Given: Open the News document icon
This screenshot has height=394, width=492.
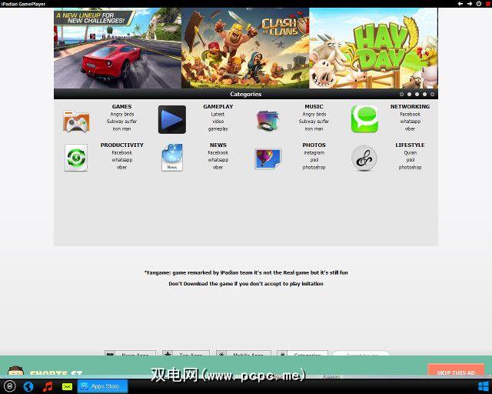Looking at the screenshot, I should coord(172,157).
